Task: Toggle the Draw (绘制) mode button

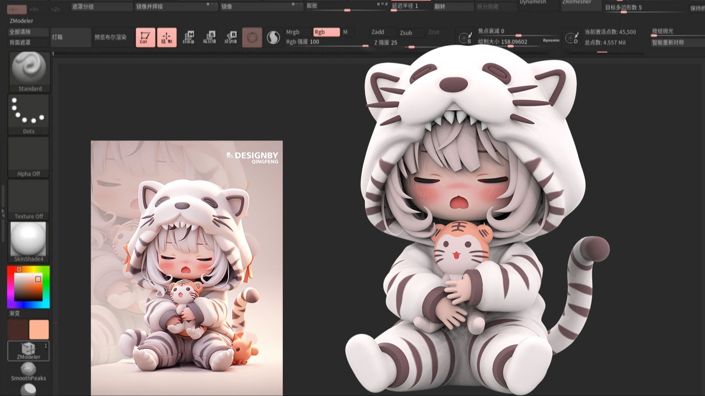Action: [167, 37]
